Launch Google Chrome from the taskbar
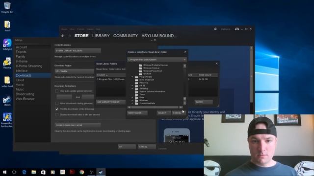The width and height of the screenshot is (314, 176). tap(82, 172)
